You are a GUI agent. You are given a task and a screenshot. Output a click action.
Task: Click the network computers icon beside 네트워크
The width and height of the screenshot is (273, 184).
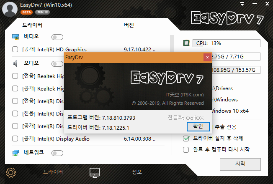click(x=15, y=153)
